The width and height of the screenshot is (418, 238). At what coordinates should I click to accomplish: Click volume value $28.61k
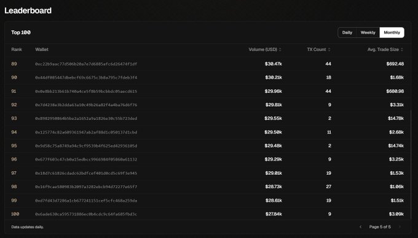(274, 201)
